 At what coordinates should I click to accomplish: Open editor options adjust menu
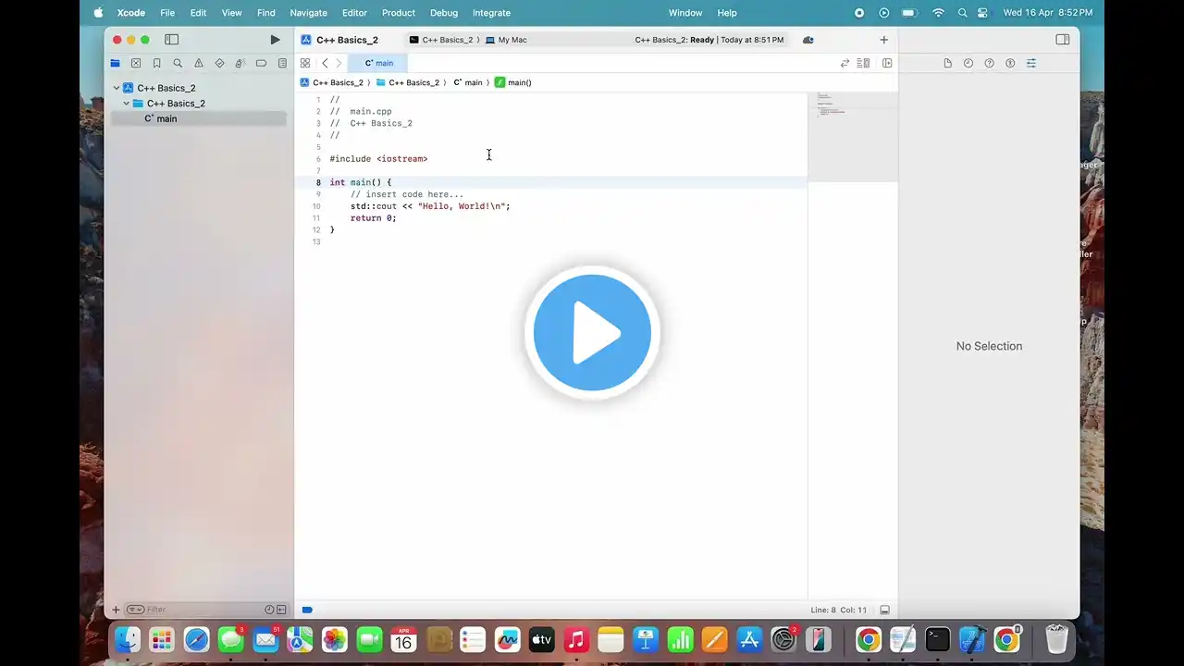click(x=863, y=63)
